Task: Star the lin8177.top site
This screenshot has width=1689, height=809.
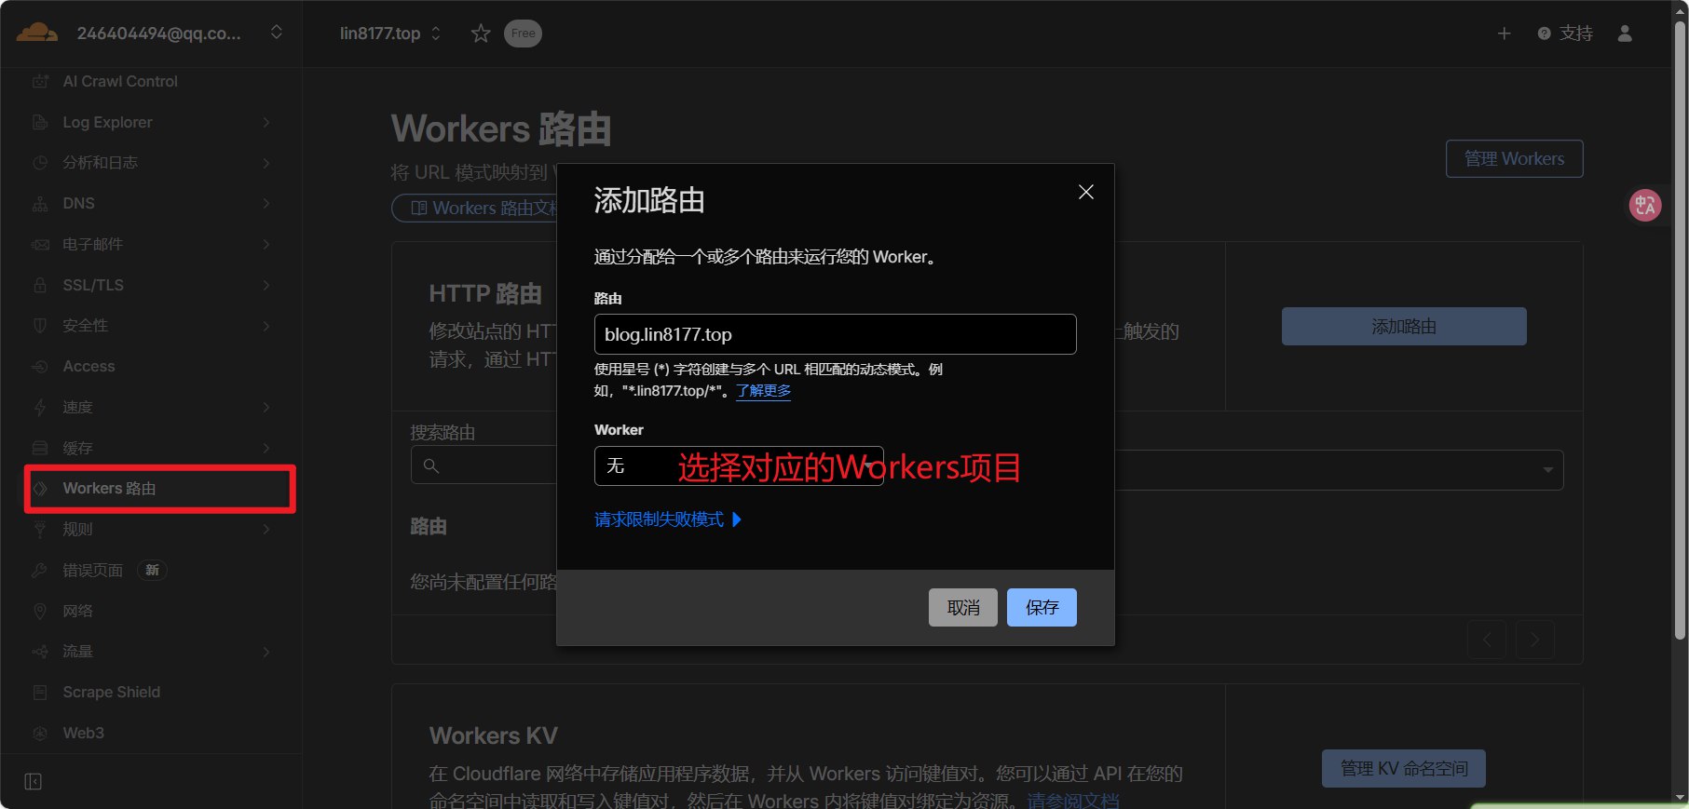Action: coord(481,34)
